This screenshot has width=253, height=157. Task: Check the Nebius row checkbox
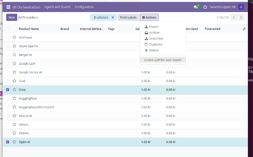coord(8,124)
